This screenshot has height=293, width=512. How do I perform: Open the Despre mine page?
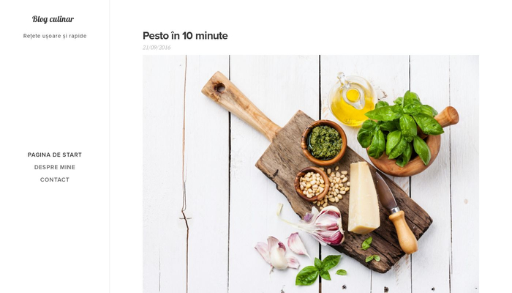pyautogui.click(x=55, y=167)
